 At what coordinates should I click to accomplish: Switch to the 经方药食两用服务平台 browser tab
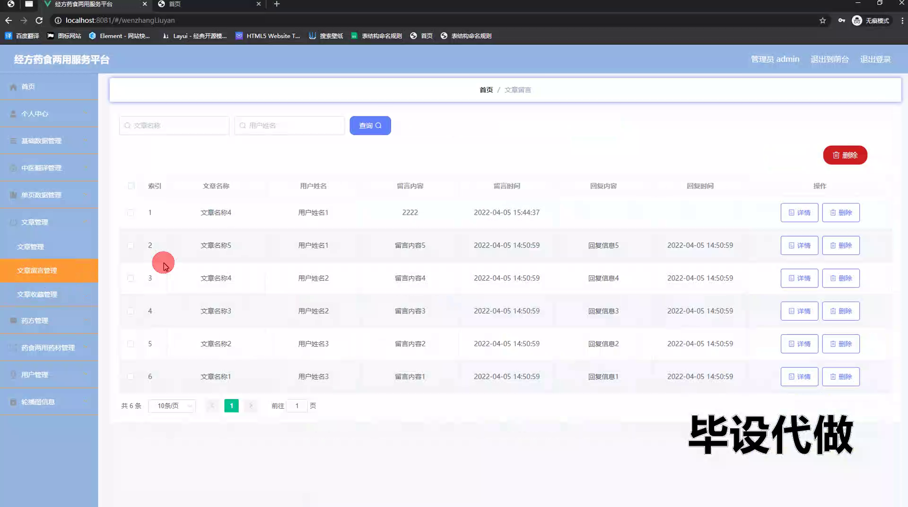95,4
